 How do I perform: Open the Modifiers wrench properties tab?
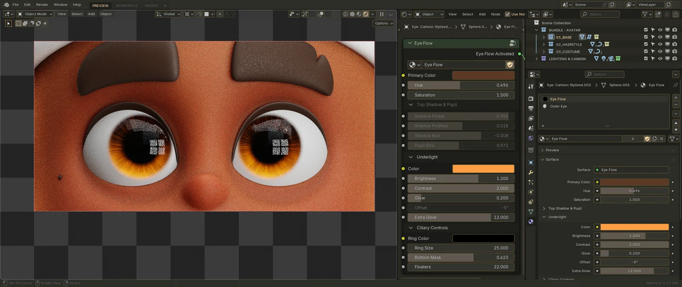(531, 172)
